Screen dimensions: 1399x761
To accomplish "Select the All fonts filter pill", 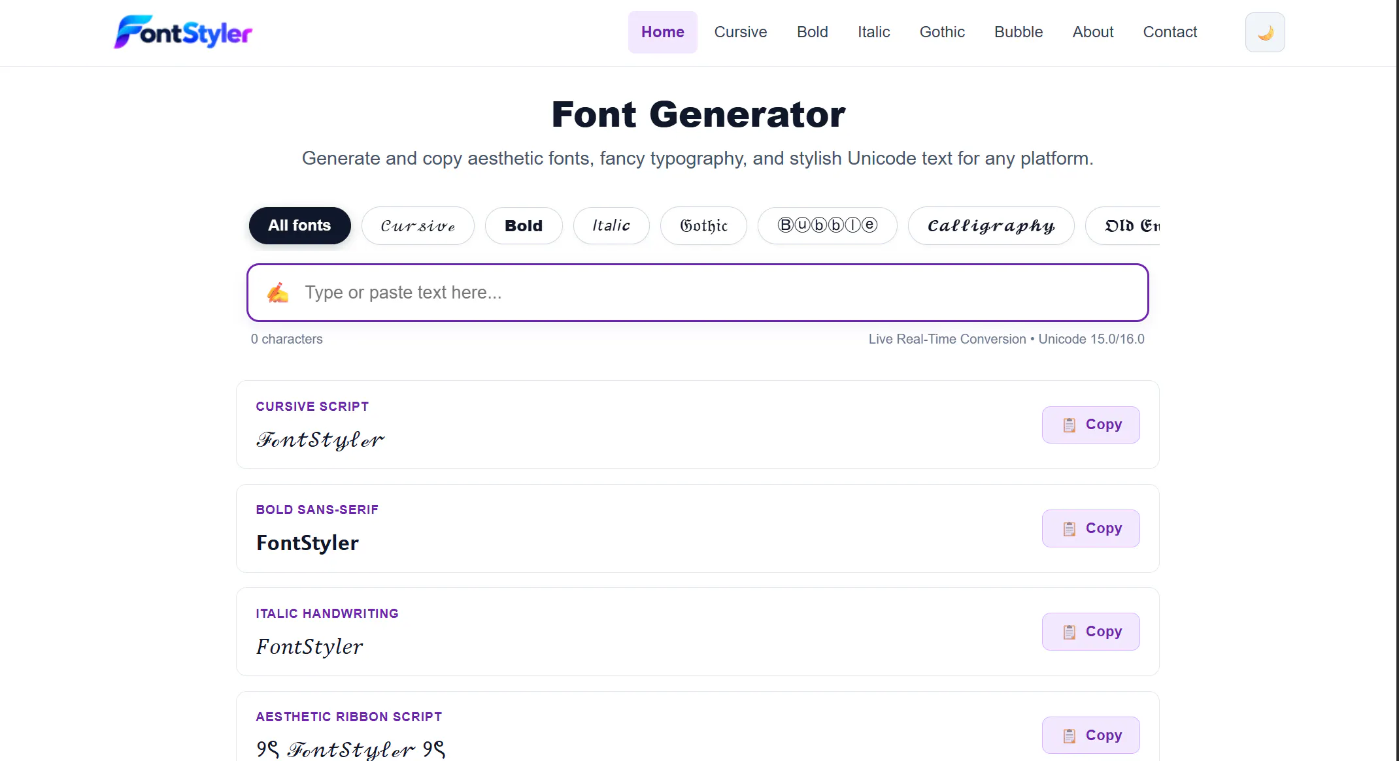I will (299, 225).
